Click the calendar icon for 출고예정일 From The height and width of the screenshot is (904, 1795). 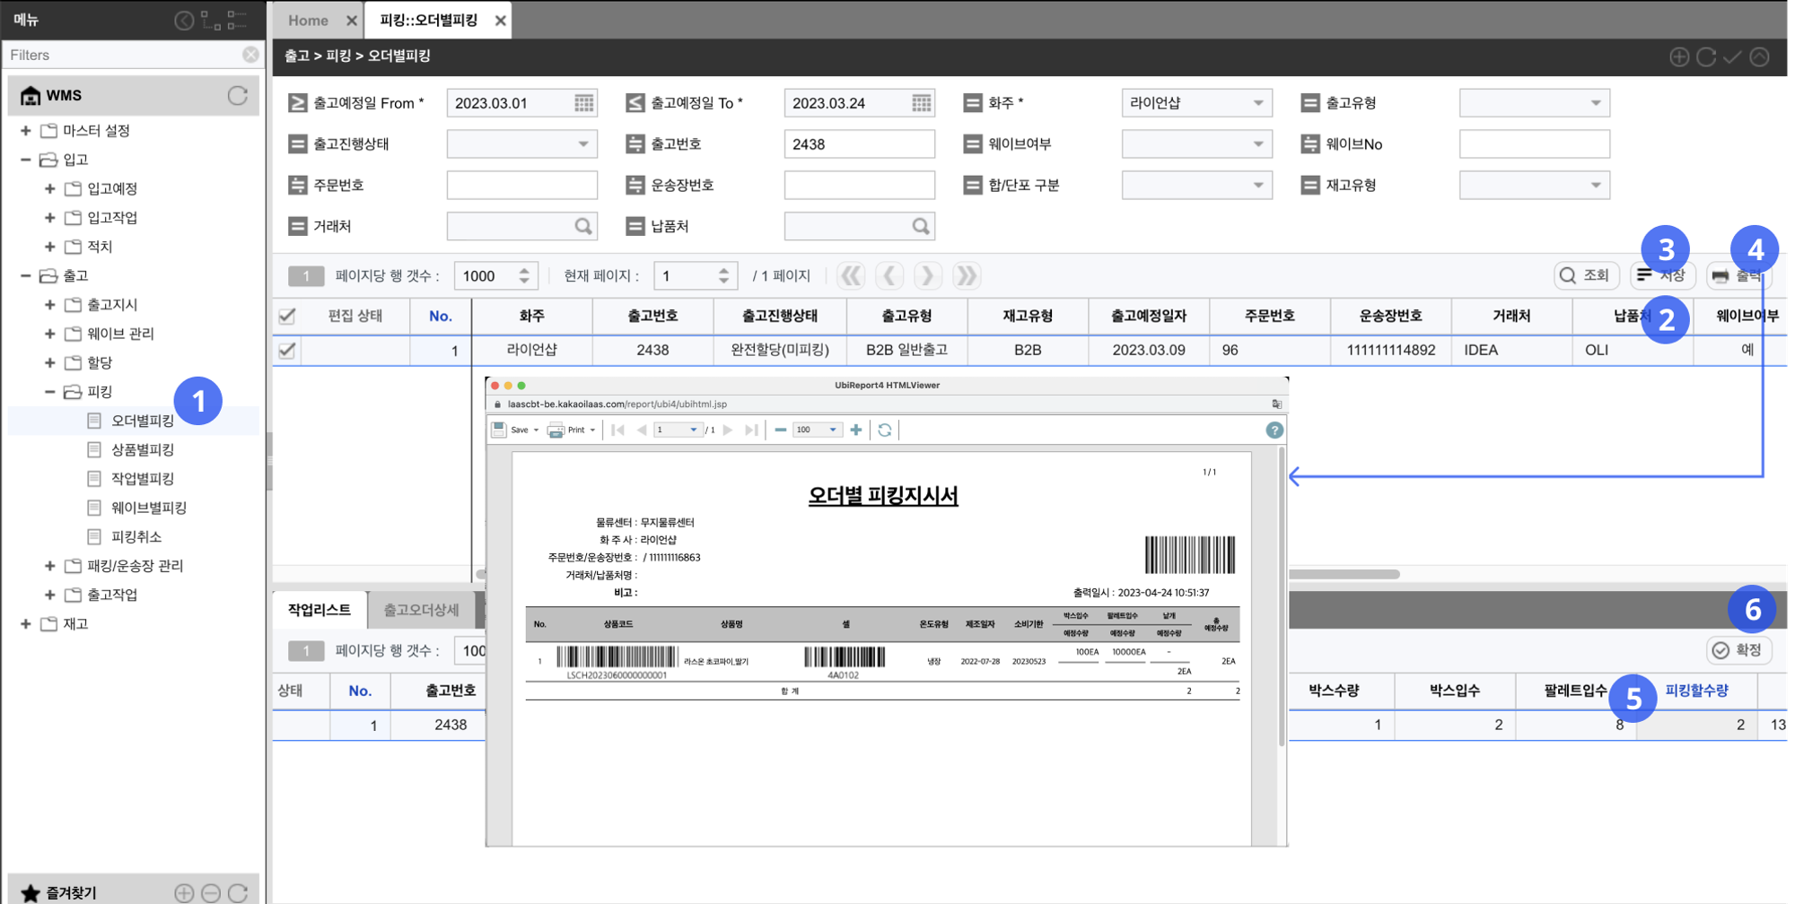click(x=583, y=103)
